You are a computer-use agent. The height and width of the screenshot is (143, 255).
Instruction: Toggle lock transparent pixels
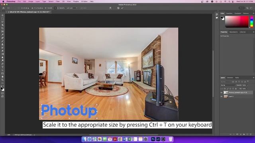click(x=225, y=89)
